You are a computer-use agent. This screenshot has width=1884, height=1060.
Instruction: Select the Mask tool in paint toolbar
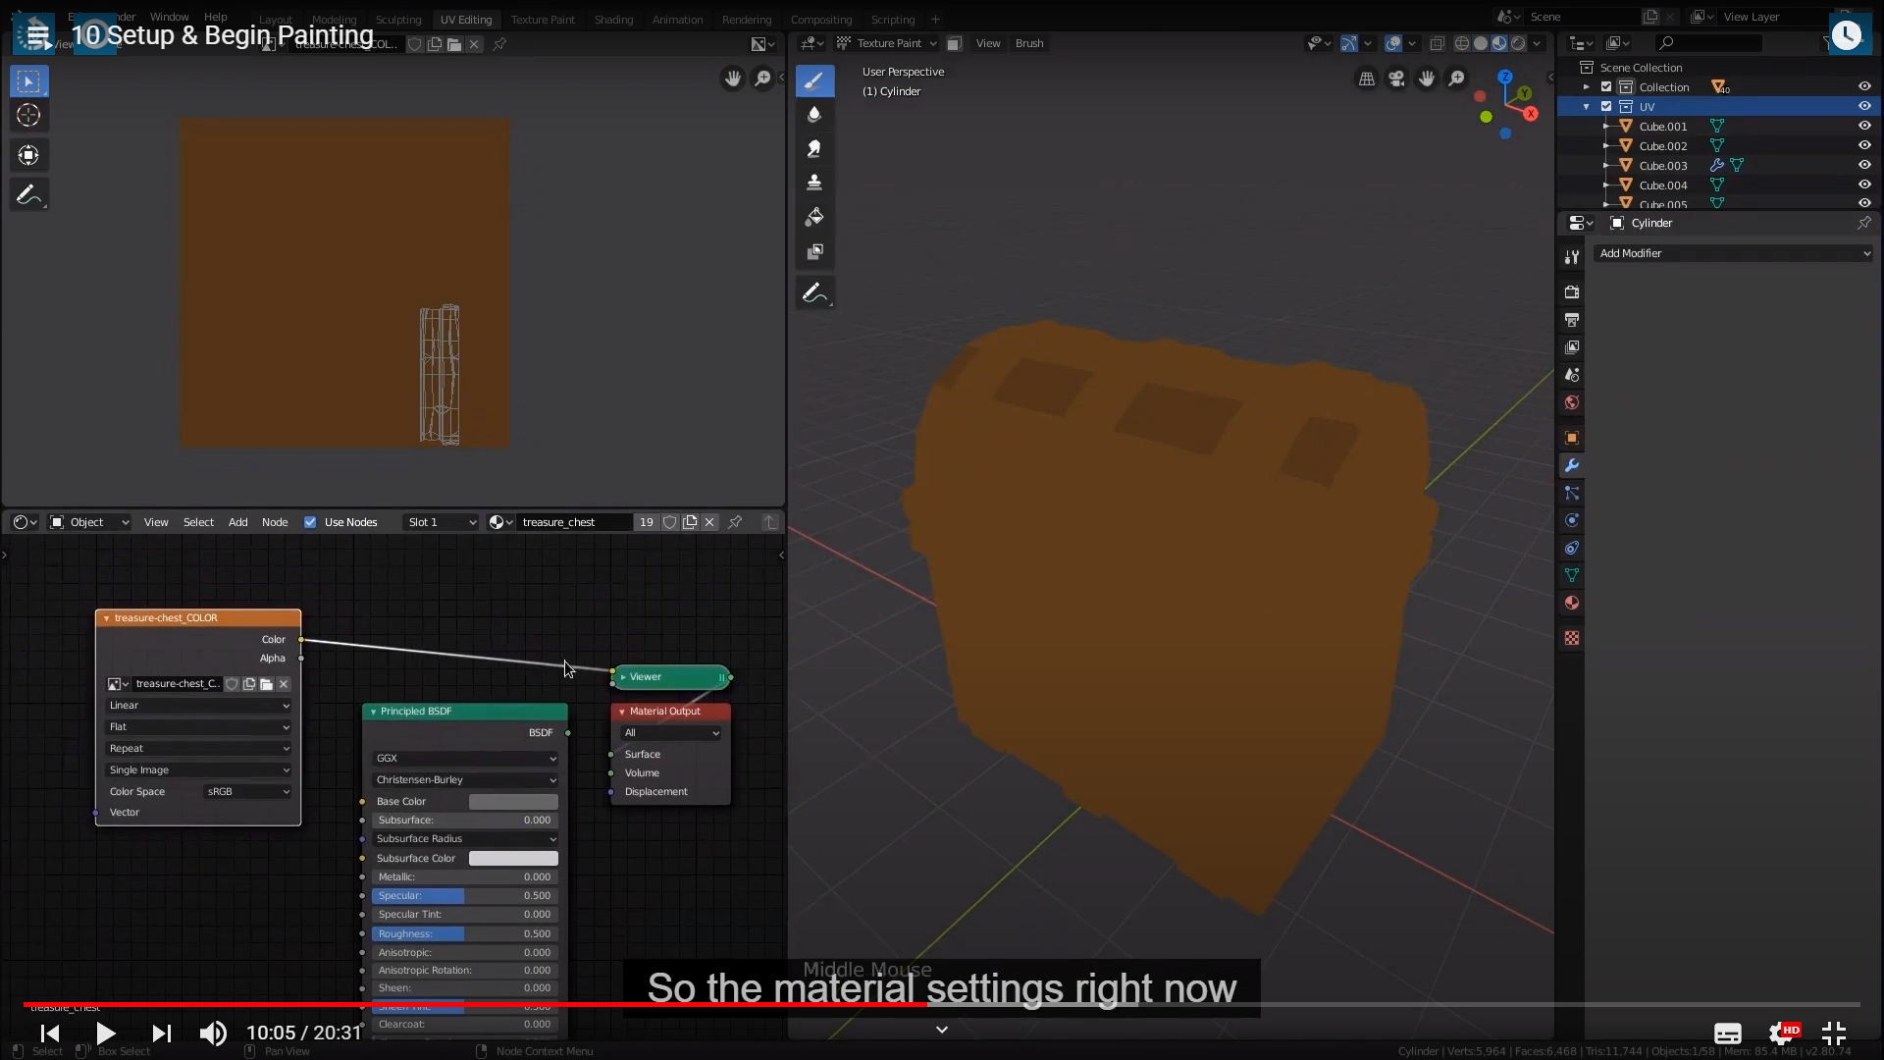click(814, 252)
